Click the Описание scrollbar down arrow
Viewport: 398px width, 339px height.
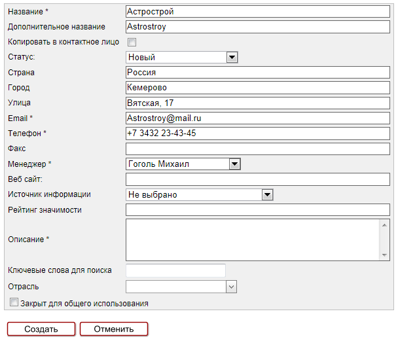[384, 255]
